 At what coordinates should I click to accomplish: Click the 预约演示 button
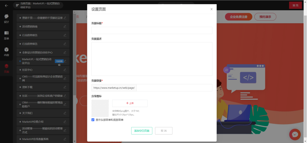click(265, 17)
